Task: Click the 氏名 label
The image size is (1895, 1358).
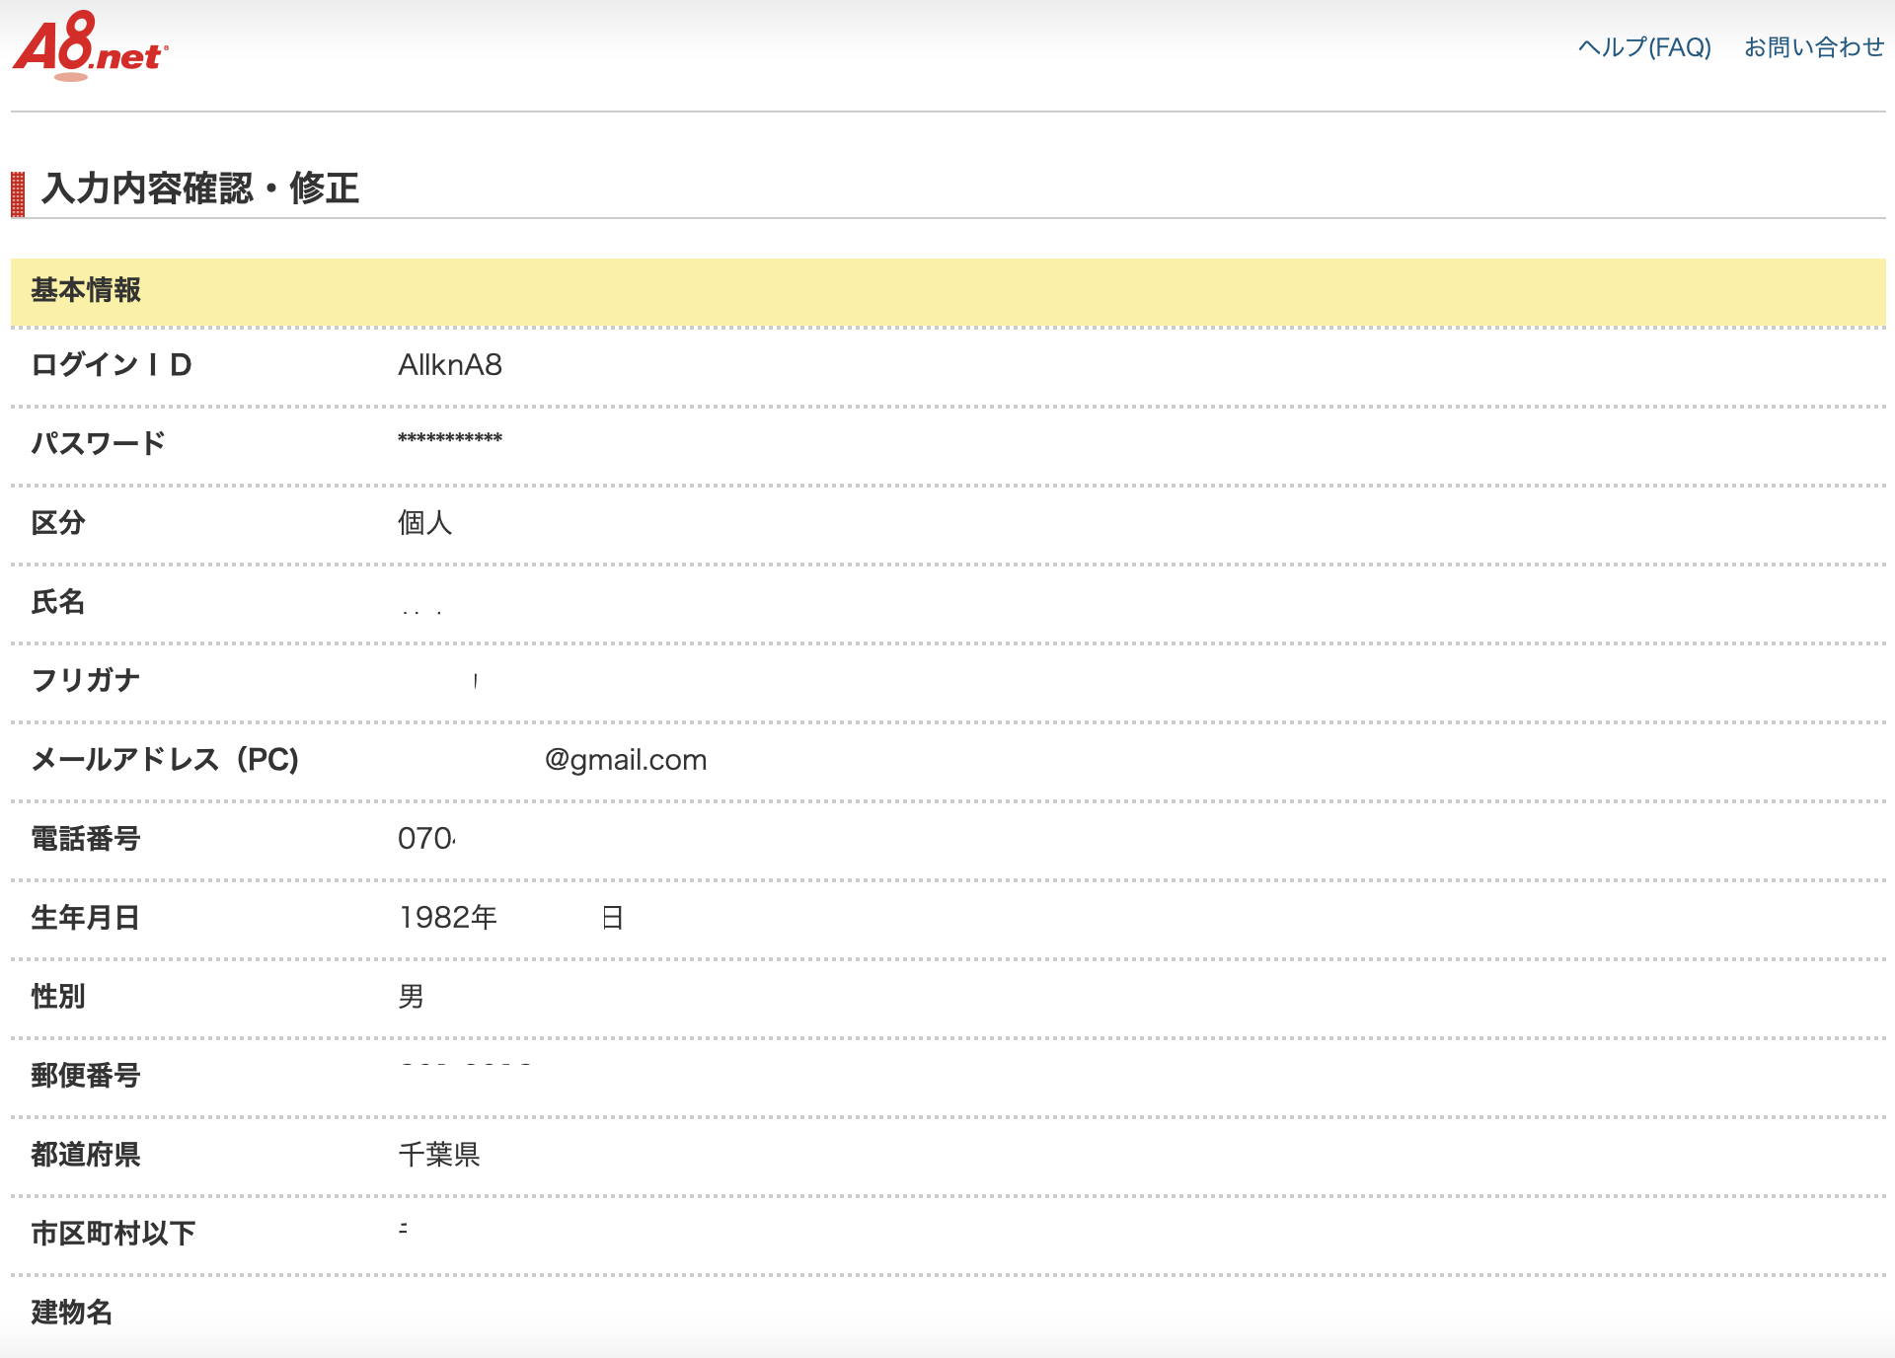Action: click(x=58, y=601)
